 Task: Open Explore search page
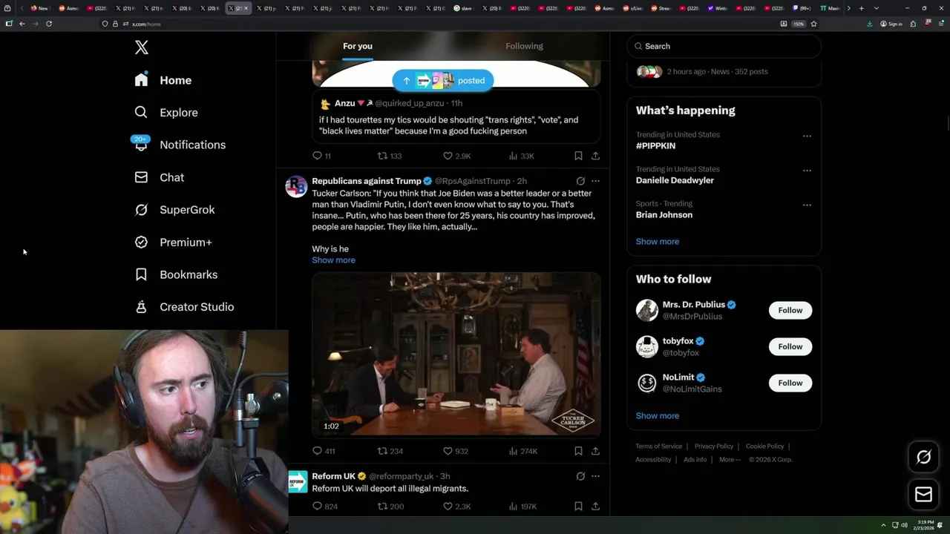pyautogui.click(x=166, y=113)
